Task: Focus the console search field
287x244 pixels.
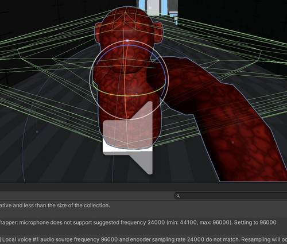Action: 231,196
